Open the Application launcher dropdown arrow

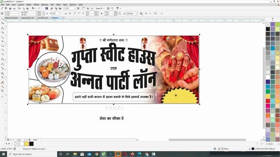(x=121, y=8)
